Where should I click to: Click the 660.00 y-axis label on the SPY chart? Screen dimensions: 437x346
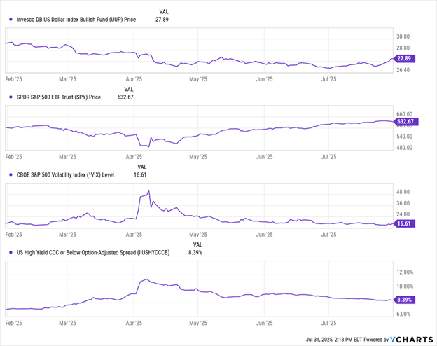[x=407, y=114]
